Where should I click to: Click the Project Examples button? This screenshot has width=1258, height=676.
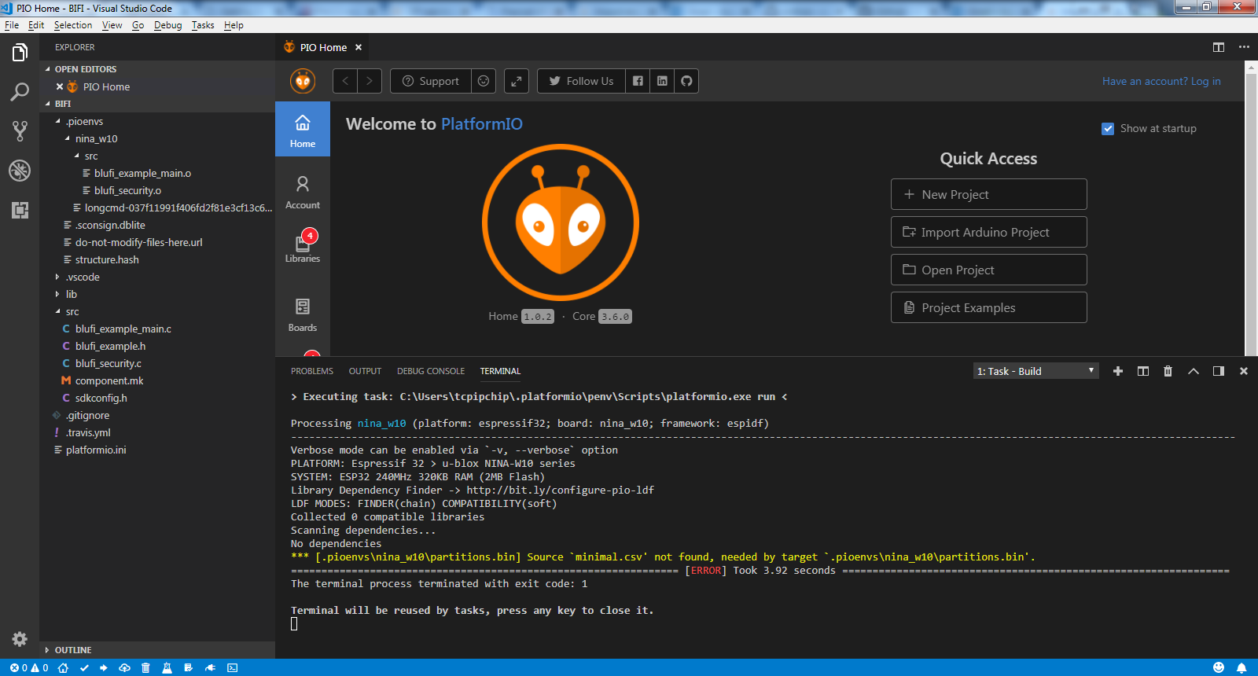tap(988, 307)
